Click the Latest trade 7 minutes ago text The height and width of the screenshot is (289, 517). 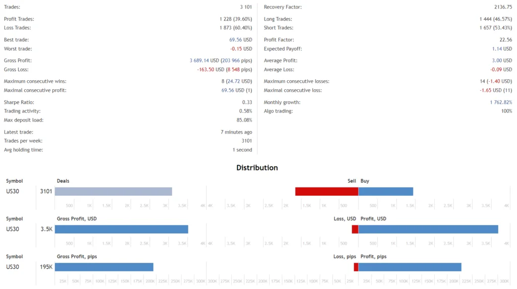click(x=236, y=132)
